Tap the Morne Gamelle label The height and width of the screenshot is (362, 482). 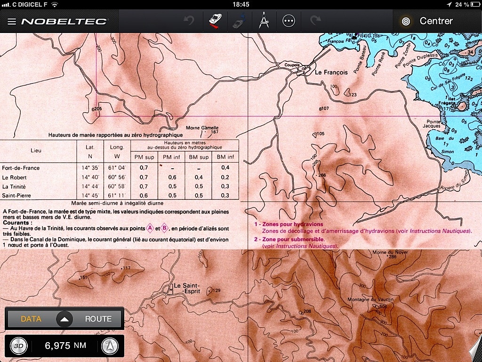coord(202,128)
